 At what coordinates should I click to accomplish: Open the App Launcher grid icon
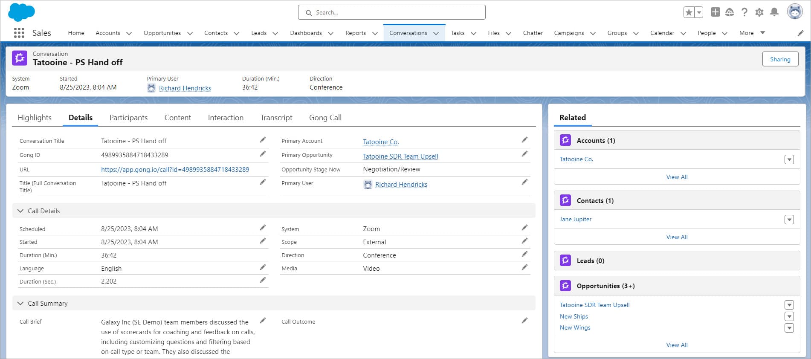[x=19, y=33]
